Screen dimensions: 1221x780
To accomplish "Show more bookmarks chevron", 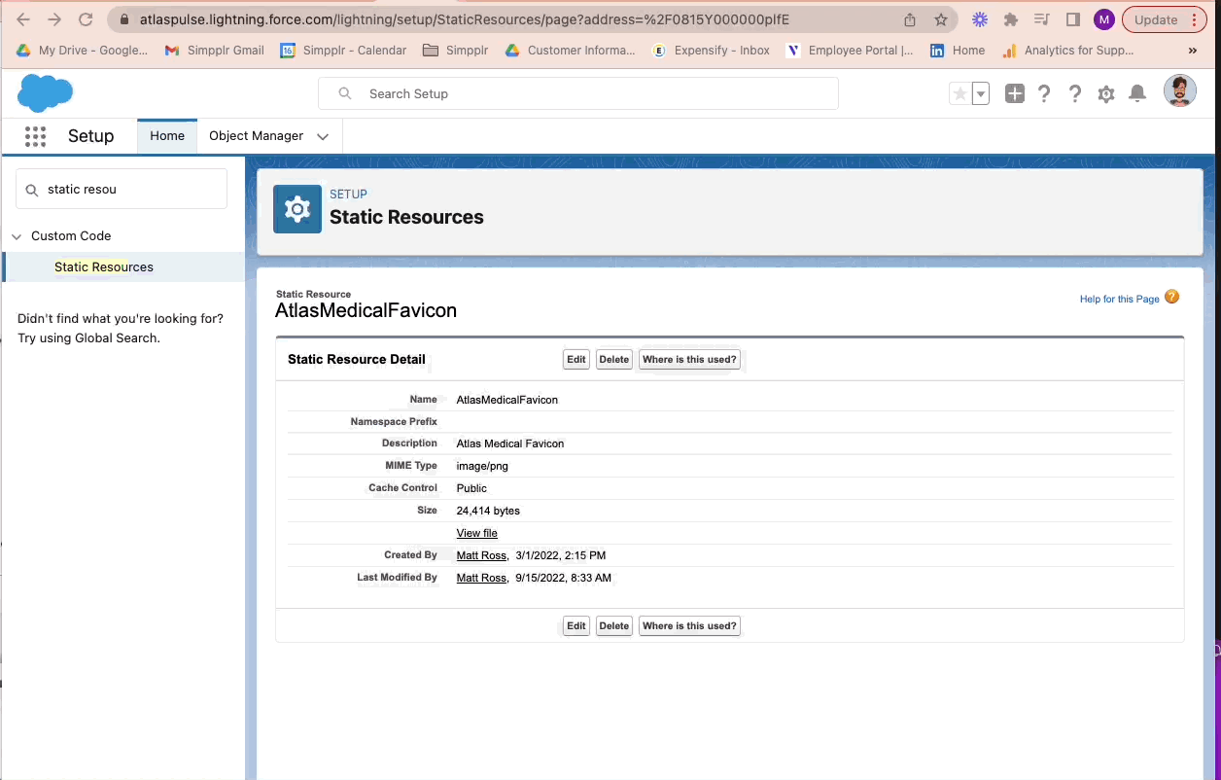I will point(1193,51).
